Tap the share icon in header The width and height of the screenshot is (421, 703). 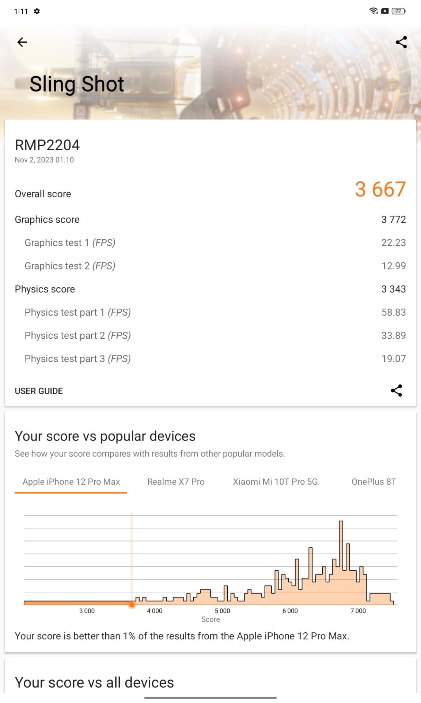401,42
